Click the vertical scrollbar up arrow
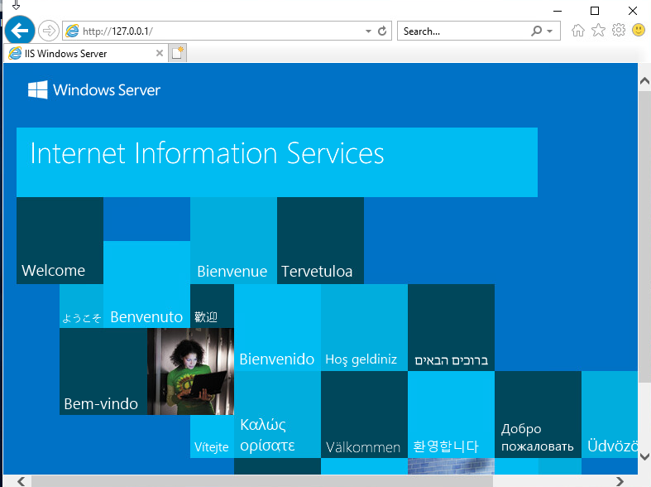 [x=644, y=80]
